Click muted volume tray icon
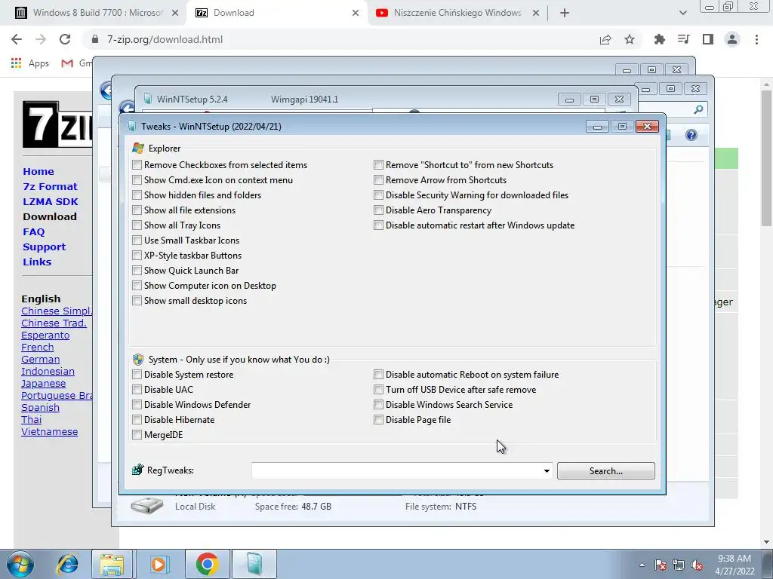This screenshot has width=773, height=579. 697,565
